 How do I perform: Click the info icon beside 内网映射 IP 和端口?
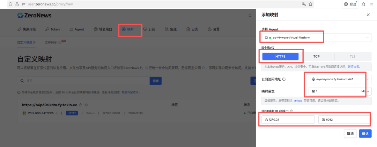(x=291, y=111)
